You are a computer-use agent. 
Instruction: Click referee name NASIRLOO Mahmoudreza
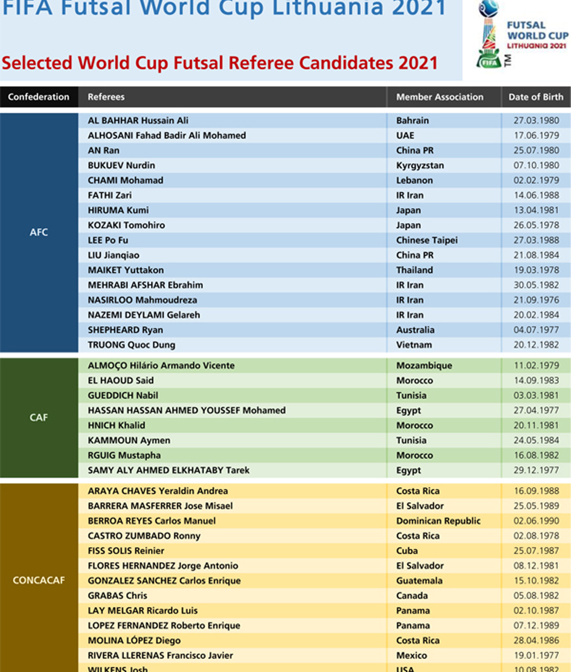pos(142,300)
